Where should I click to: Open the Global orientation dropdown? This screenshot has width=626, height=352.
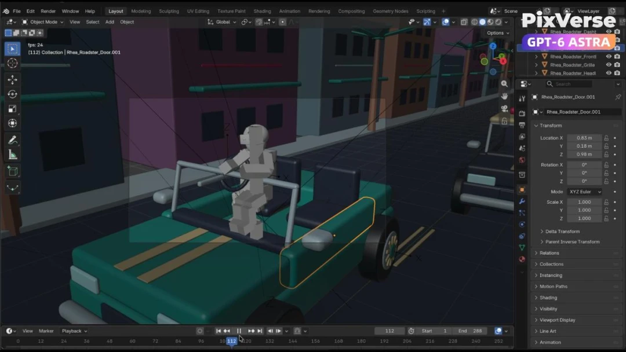(x=222, y=22)
